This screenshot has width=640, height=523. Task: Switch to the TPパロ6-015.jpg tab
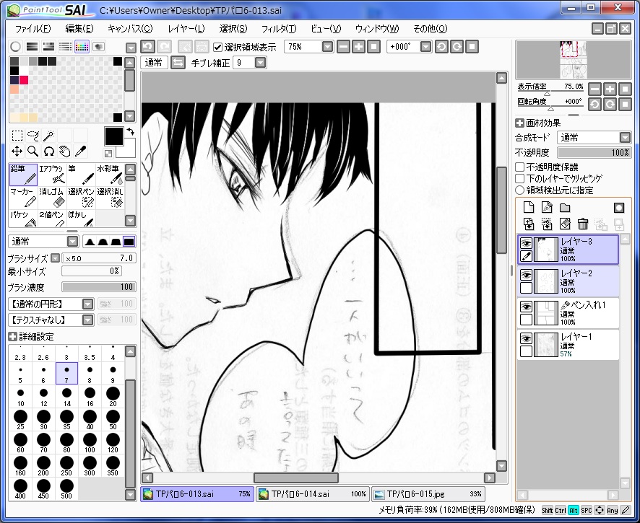point(428,494)
